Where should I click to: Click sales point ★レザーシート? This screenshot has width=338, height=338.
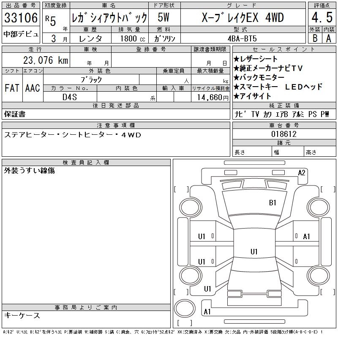point(256,59)
